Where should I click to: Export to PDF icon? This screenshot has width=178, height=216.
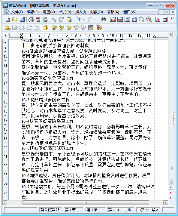point(38,20)
